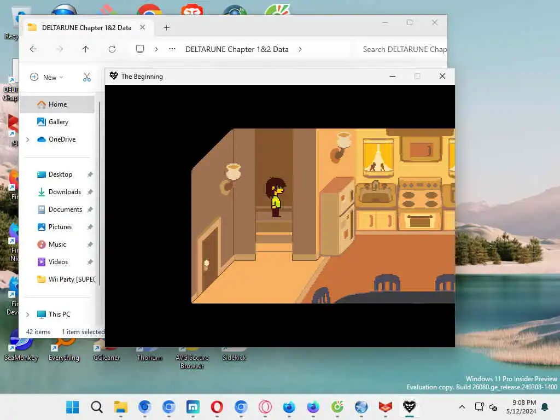Click DELTARUNE Chapter 1&2 Data breadcrumb
Image resolution: width=560 pixels, height=420 pixels.
[237, 49]
